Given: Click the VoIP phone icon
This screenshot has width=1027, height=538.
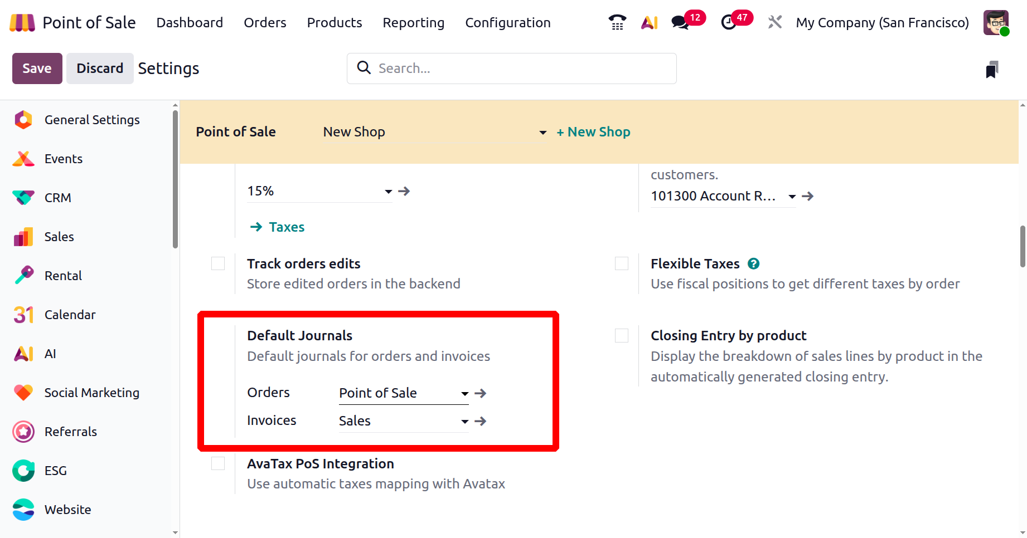Looking at the screenshot, I should tap(617, 22).
